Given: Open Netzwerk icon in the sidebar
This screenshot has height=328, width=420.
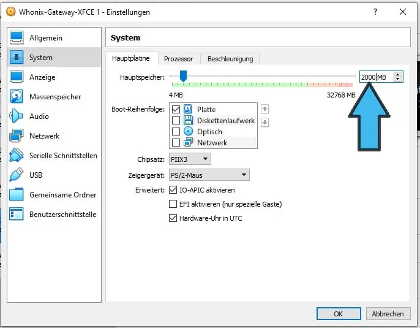Looking at the screenshot, I should point(17,135).
